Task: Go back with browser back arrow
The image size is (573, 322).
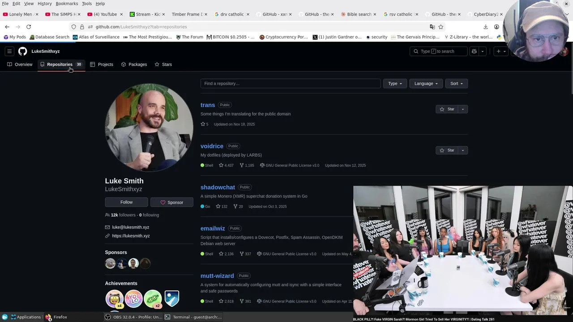Action: click(7, 27)
